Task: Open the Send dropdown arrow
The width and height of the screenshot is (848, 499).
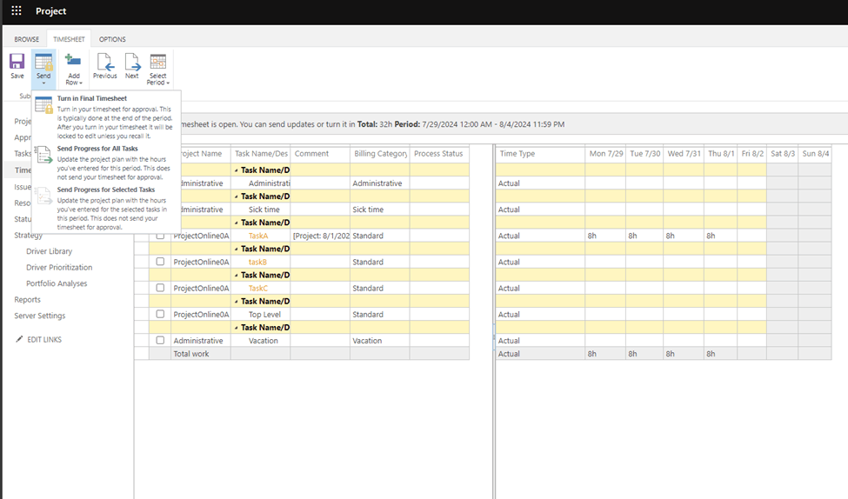Action: 43,83
